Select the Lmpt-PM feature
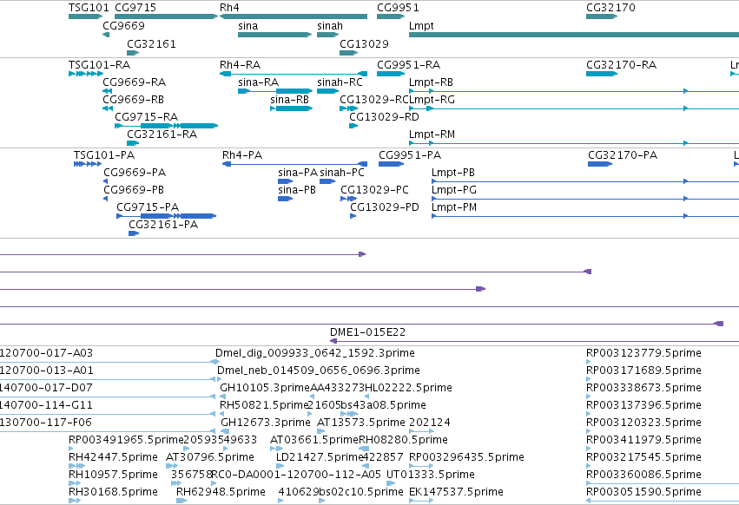 coord(585,217)
